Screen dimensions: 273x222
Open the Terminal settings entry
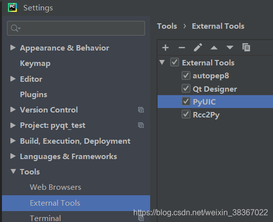pyautogui.click(x=45, y=218)
